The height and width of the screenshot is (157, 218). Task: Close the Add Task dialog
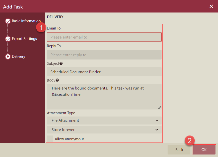tap(211, 6)
